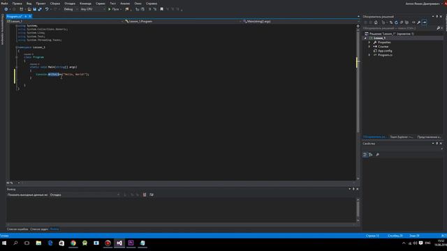447x251 pixels.
Task: Select the Решение 'Lesson_1' solution node
Action: click(x=390, y=34)
